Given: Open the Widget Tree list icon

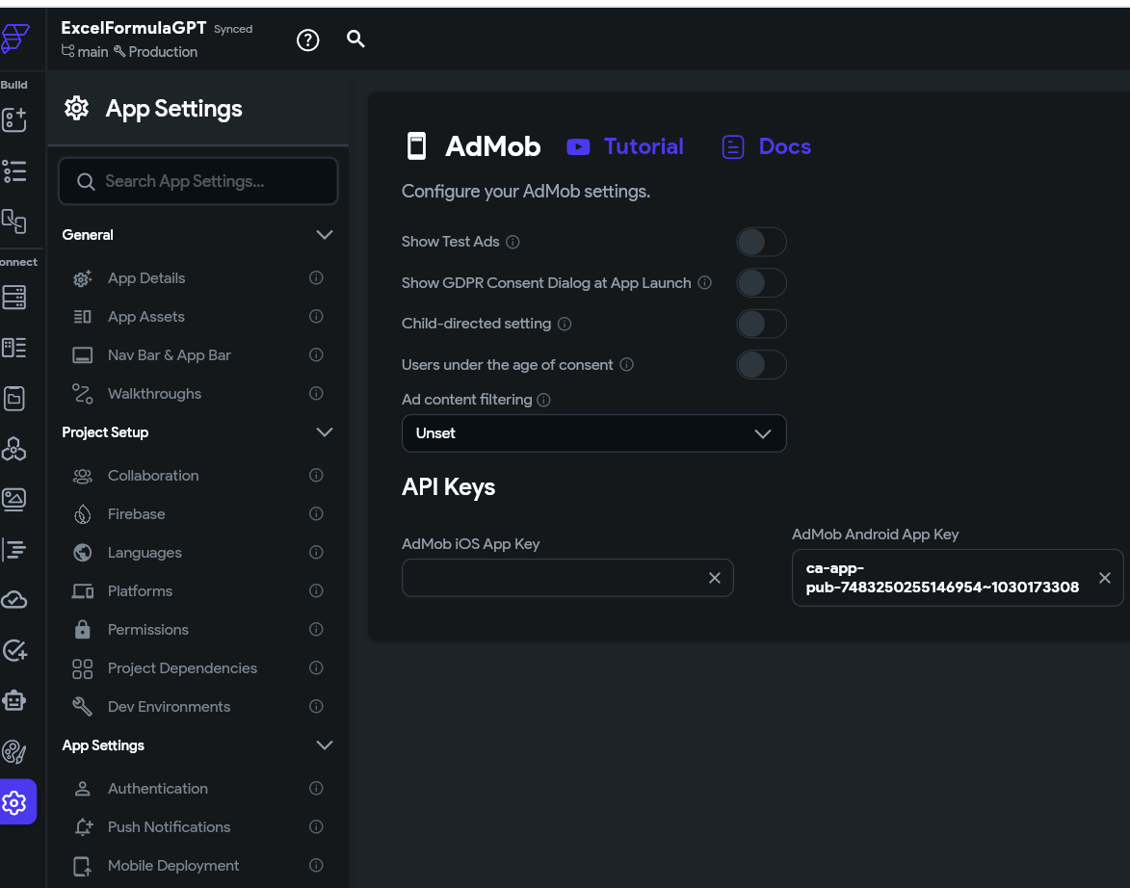Looking at the screenshot, I should [14, 171].
